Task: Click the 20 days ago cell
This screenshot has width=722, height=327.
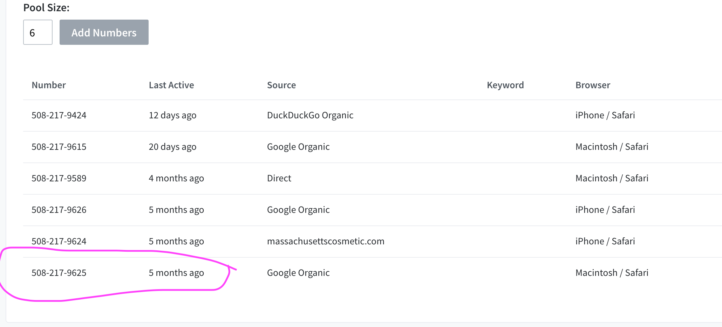Action: (x=172, y=147)
